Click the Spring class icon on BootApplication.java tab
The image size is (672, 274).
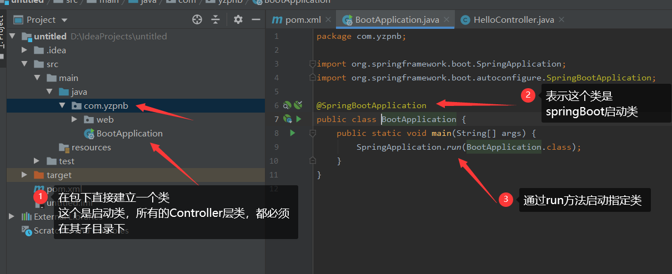tap(348, 20)
